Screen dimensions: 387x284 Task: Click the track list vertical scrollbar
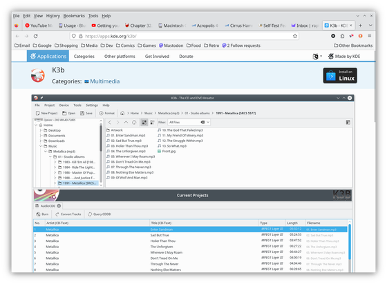coord(350,241)
